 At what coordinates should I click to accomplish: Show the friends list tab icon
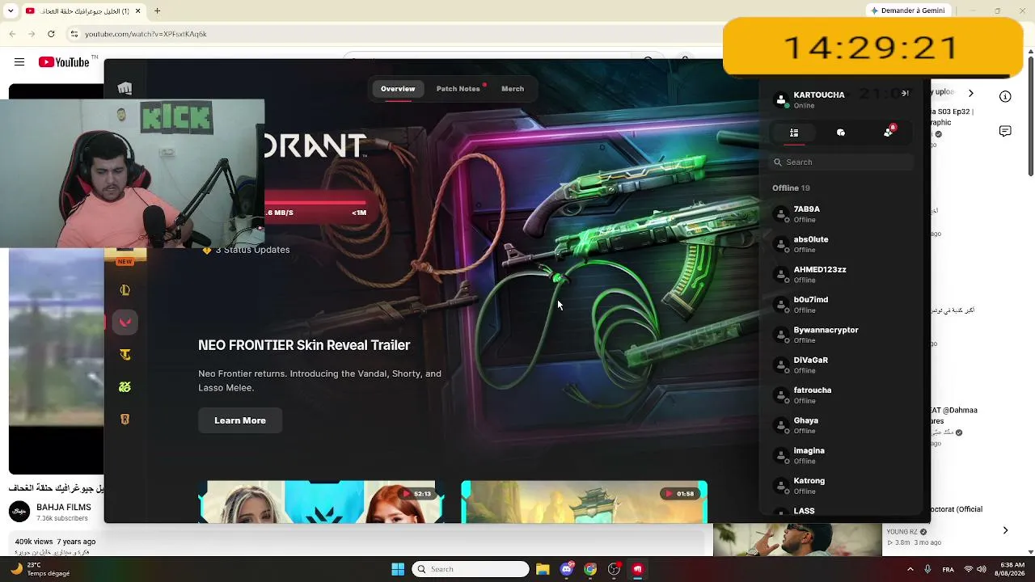pyautogui.click(x=794, y=133)
